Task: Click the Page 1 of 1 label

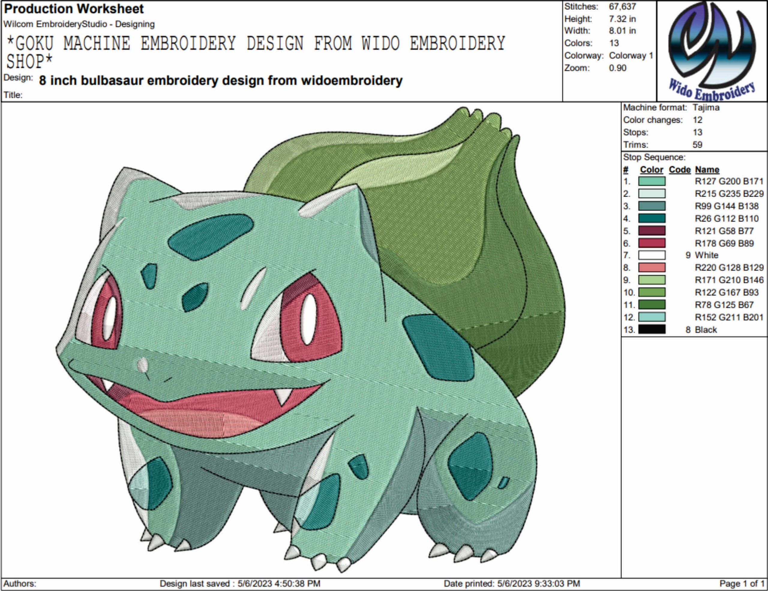Action: coord(742,584)
